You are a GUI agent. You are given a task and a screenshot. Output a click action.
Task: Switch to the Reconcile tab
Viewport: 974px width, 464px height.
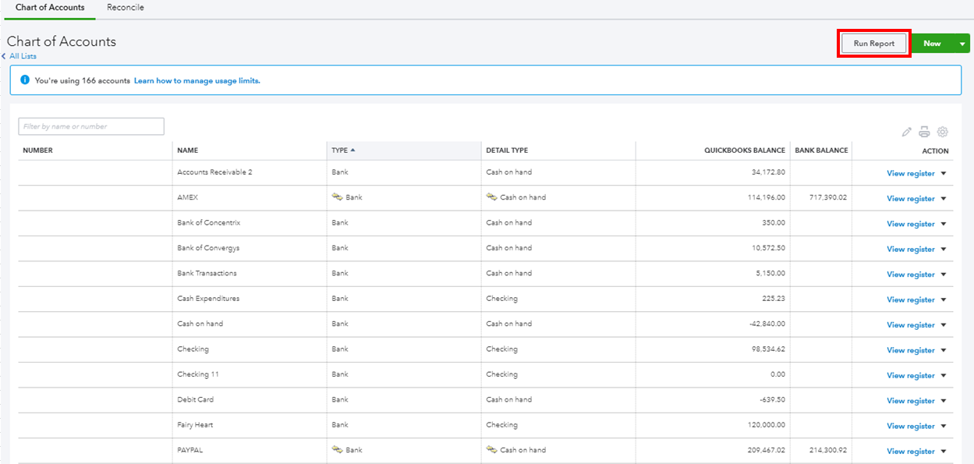tap(126, 8)
